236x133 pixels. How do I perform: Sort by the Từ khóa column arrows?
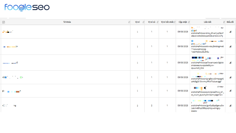point(129,22)
